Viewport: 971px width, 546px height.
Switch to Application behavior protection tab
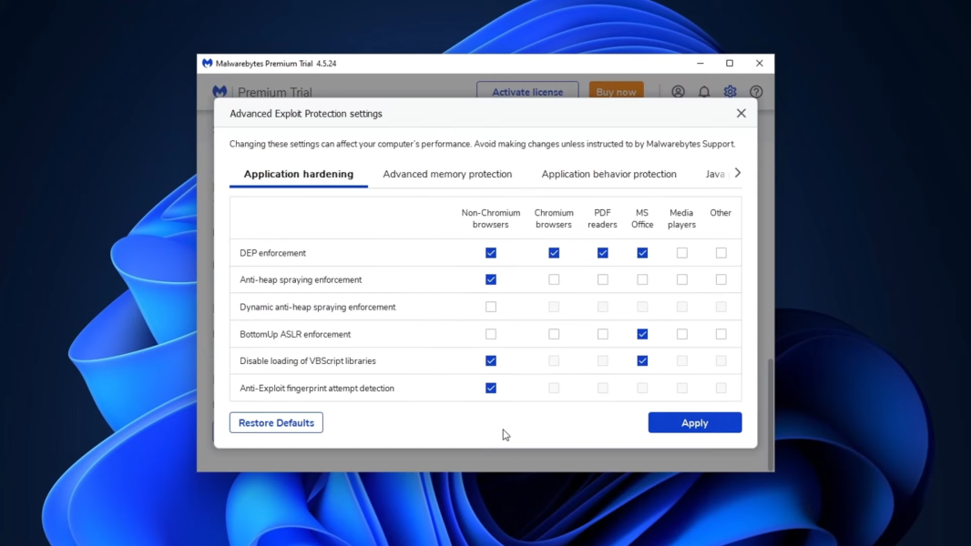coord(608,174)
